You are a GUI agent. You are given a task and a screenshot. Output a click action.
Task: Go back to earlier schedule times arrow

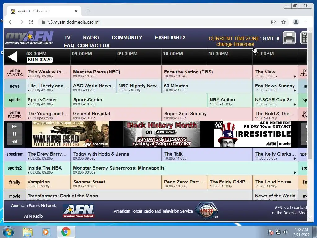pyautogui.click(x=12, y=57)
